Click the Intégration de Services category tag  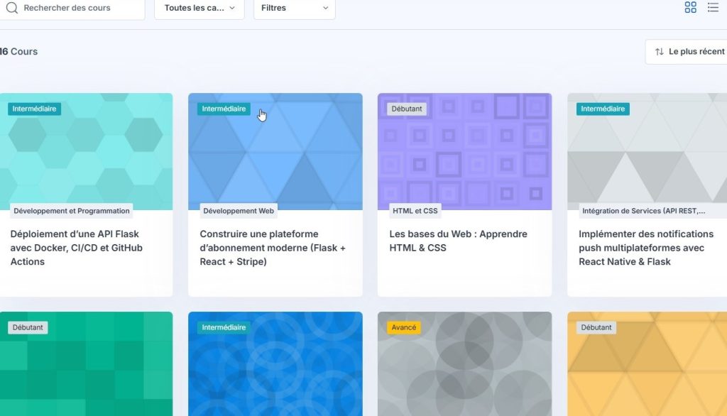point(643,211)
